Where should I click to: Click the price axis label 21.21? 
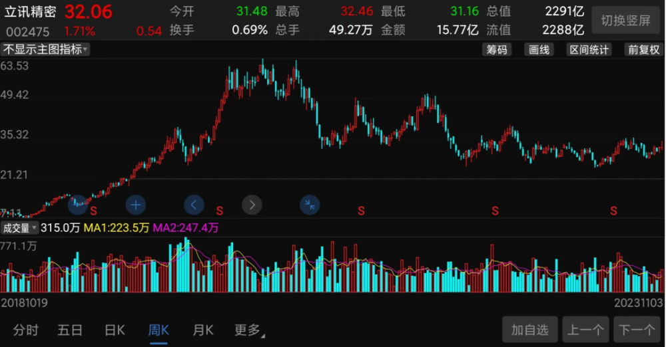point(14,175)
